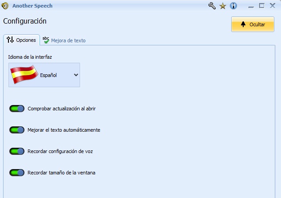Click the Comprobar actualización al abrir label
The width and height of the screenshot is (281, 198).
(62, 109)
